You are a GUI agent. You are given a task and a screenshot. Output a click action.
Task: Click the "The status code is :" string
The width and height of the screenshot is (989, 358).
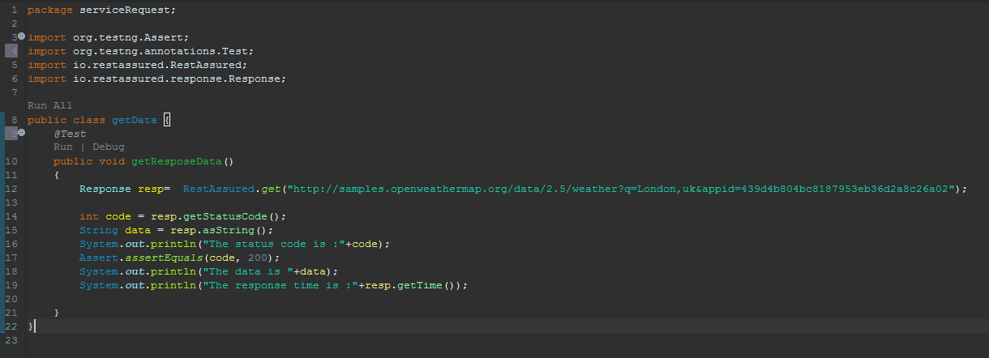[x=274, y=244]
